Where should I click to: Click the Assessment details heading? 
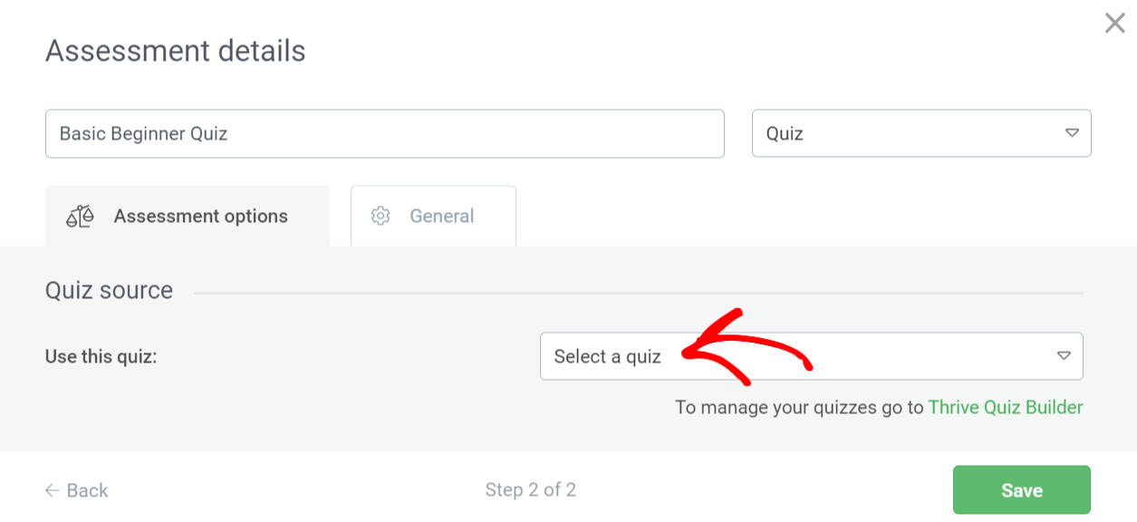point(176,51)
